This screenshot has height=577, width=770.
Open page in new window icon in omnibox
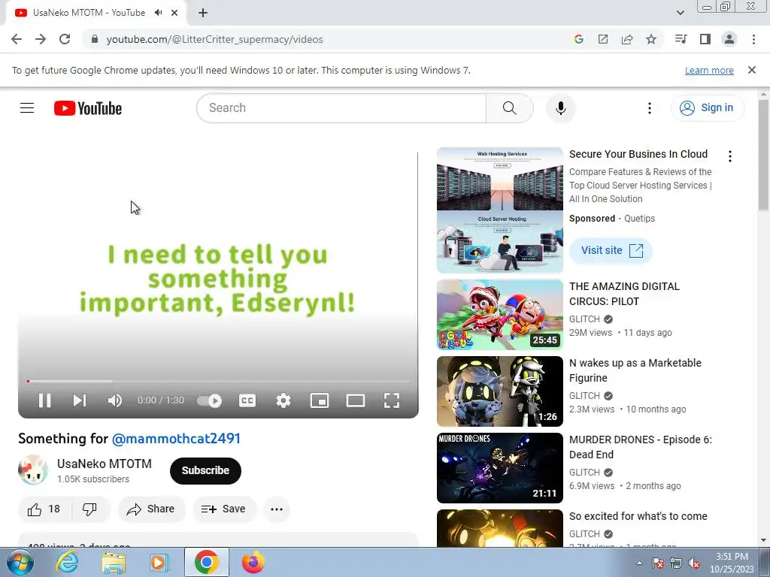click(x=603, y=39)
